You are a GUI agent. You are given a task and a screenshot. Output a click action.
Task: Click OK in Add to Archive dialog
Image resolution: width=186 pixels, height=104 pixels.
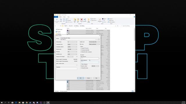(81, 78)
